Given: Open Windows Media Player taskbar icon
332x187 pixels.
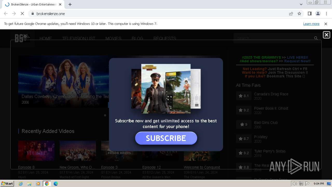Looking at the screenshot, I should (38, 184).
